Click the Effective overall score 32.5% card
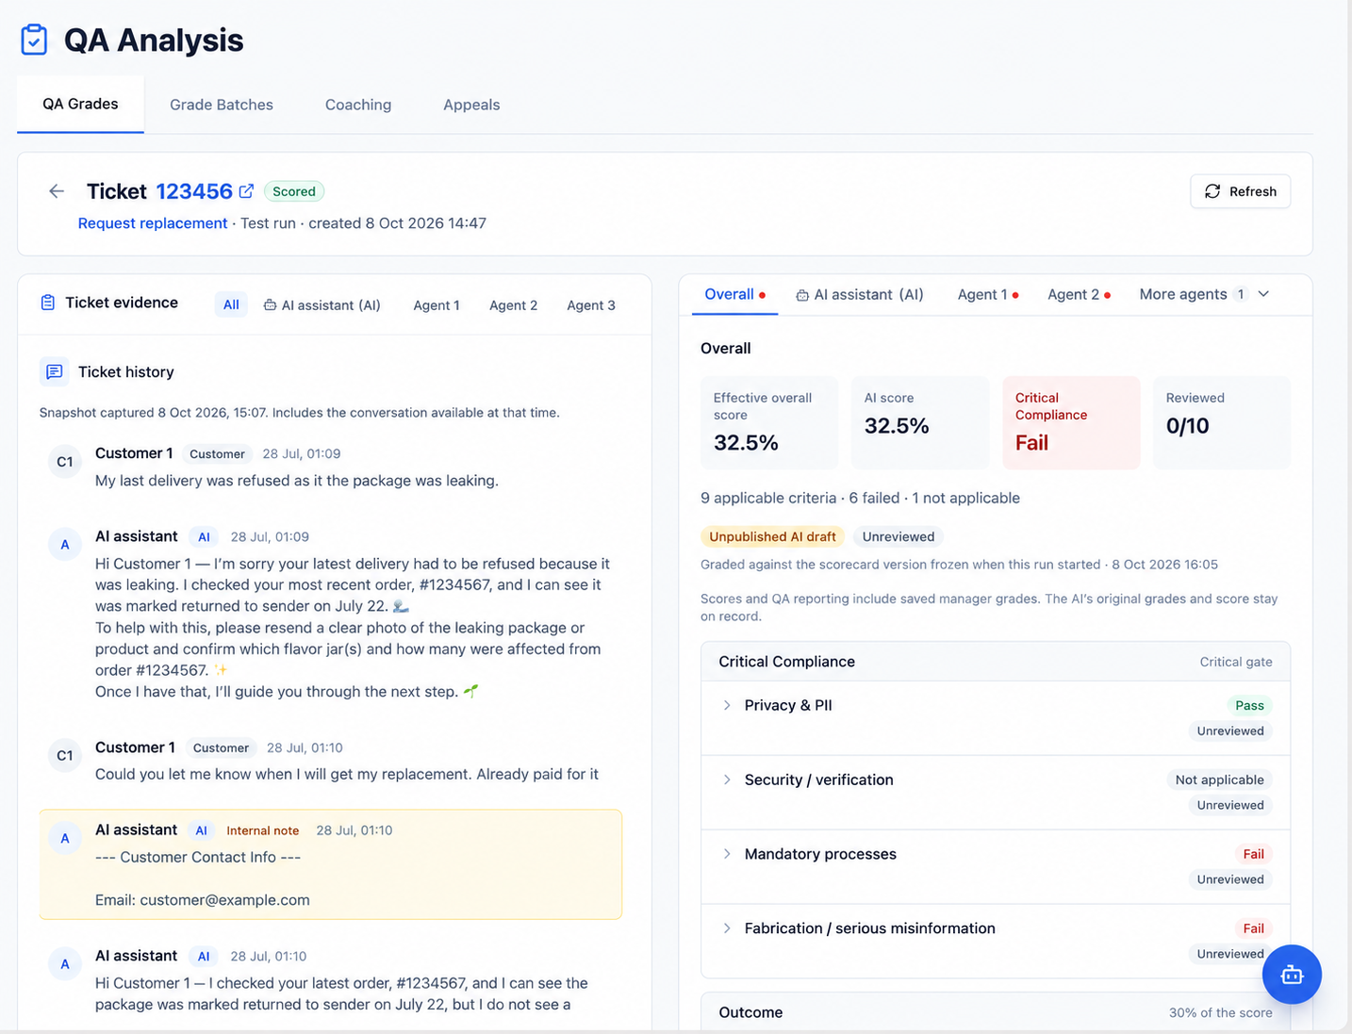The image size is (1352, 1034). pos(769,422)
